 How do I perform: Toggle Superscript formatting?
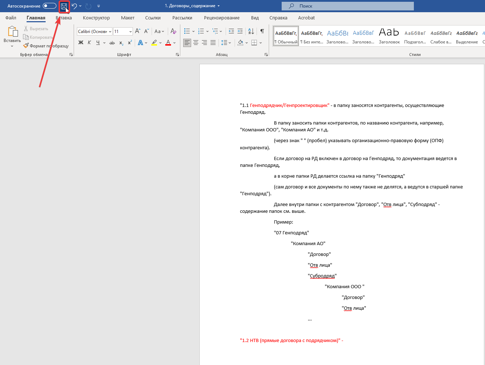pos(130,43)
